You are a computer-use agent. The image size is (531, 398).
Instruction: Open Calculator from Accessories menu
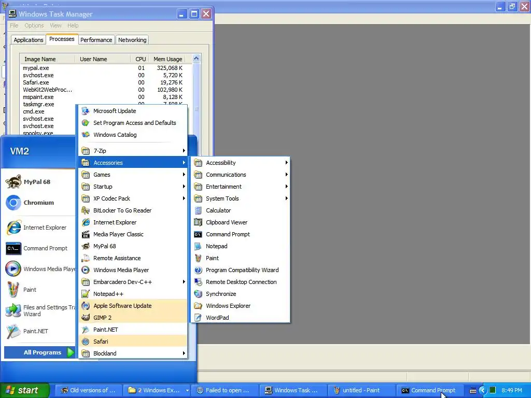tap(241, 210)
